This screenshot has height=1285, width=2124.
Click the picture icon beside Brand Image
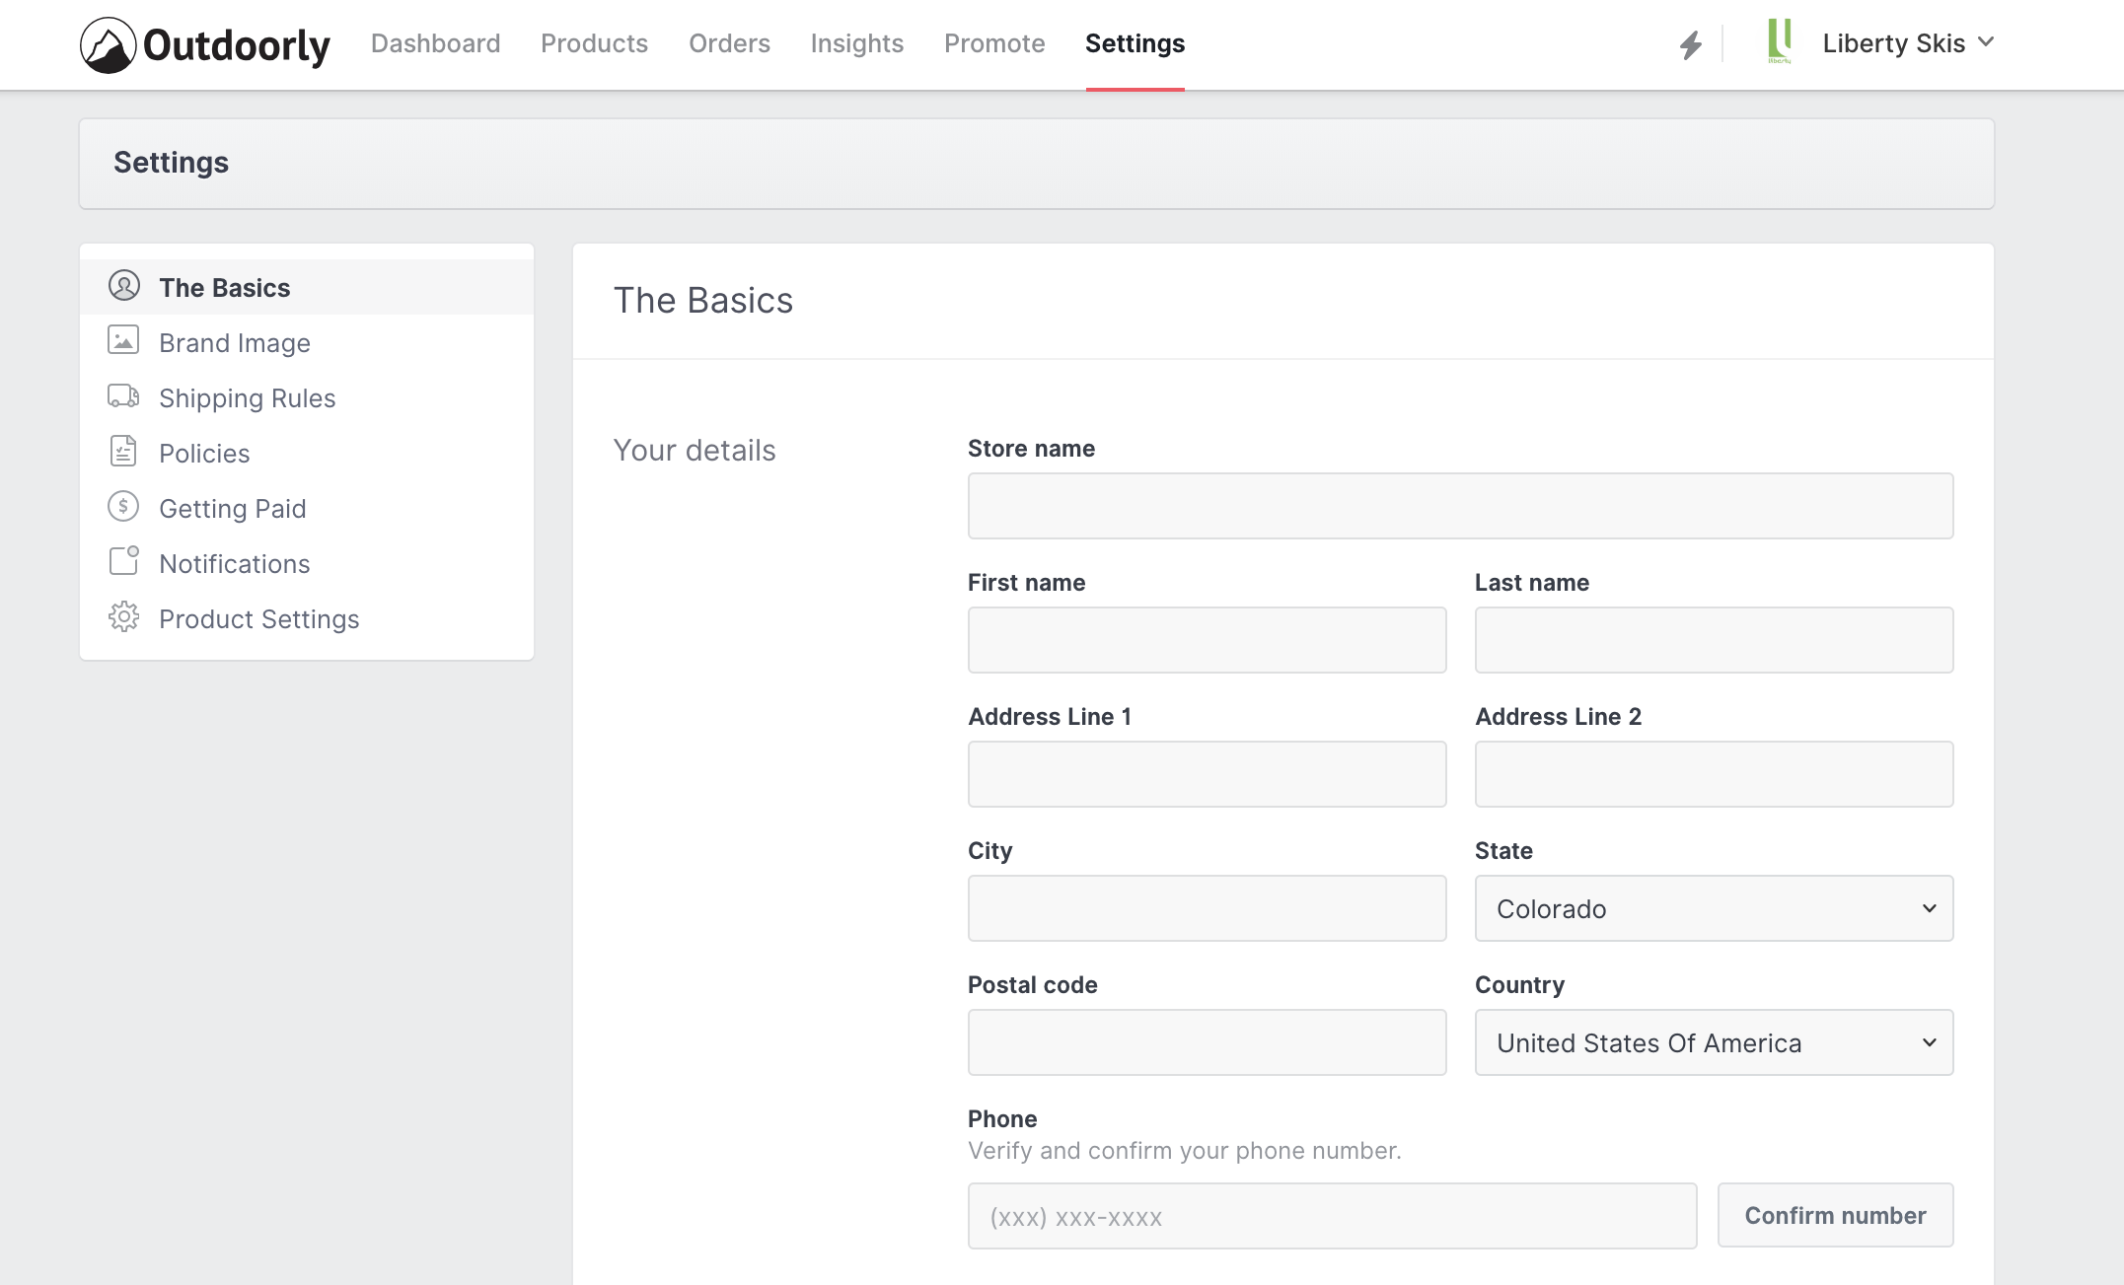[123, 340]
